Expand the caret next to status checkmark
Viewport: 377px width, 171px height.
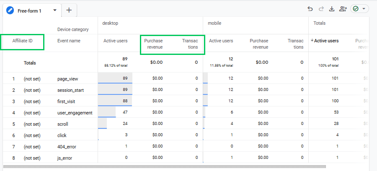pos(364,9)
